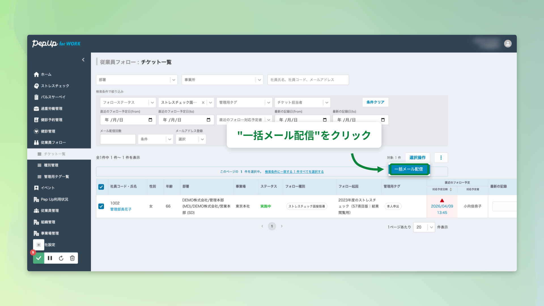The height and width of the screenshot is (306, 544).
Task: Go to next page with right arrow
Action: tap(282, 226)
